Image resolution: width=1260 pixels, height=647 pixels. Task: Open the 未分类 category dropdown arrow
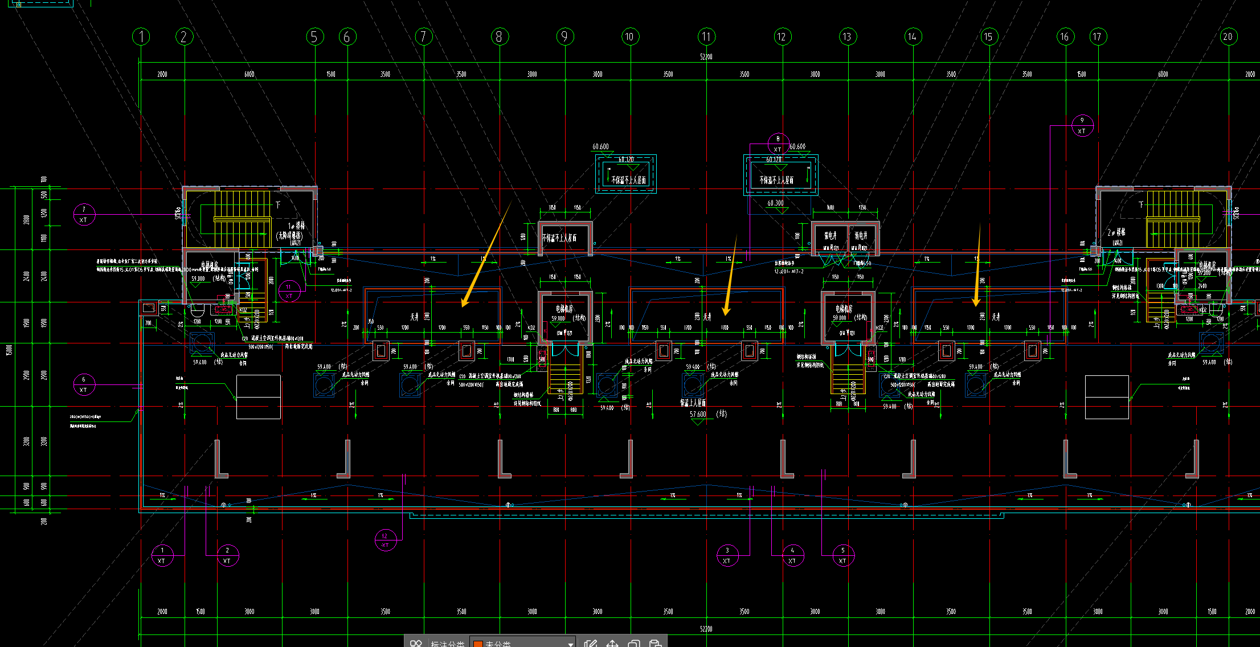570,644
